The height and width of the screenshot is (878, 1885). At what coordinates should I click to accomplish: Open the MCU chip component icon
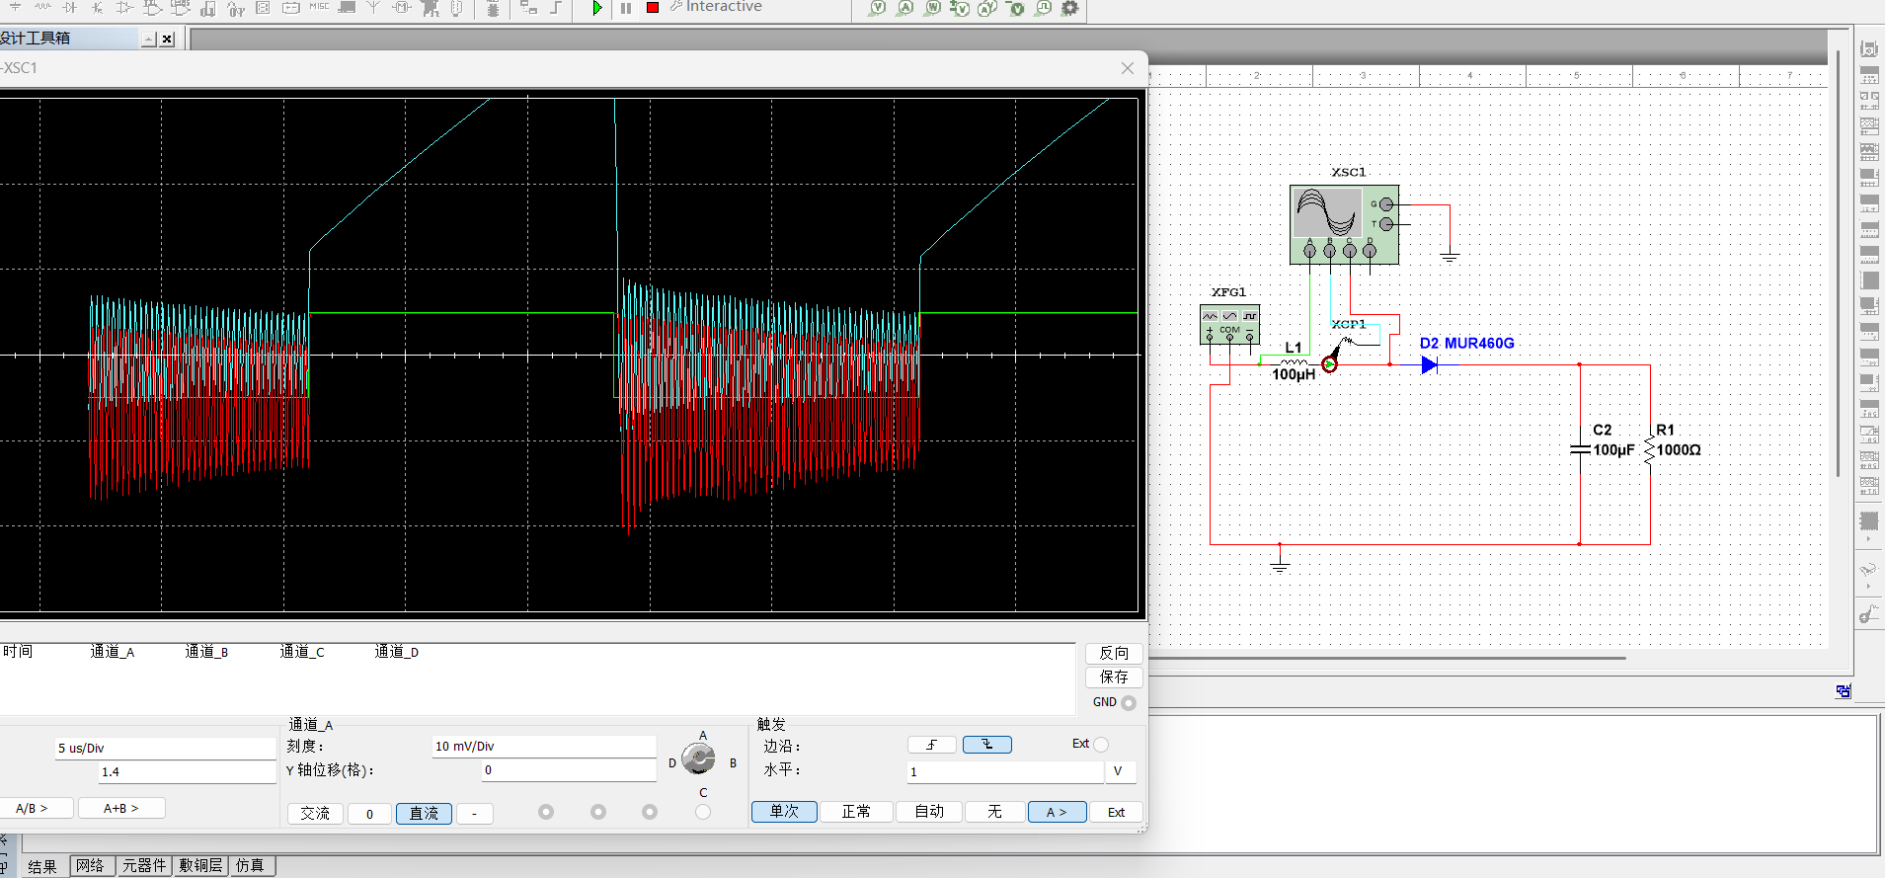[493, 8]
